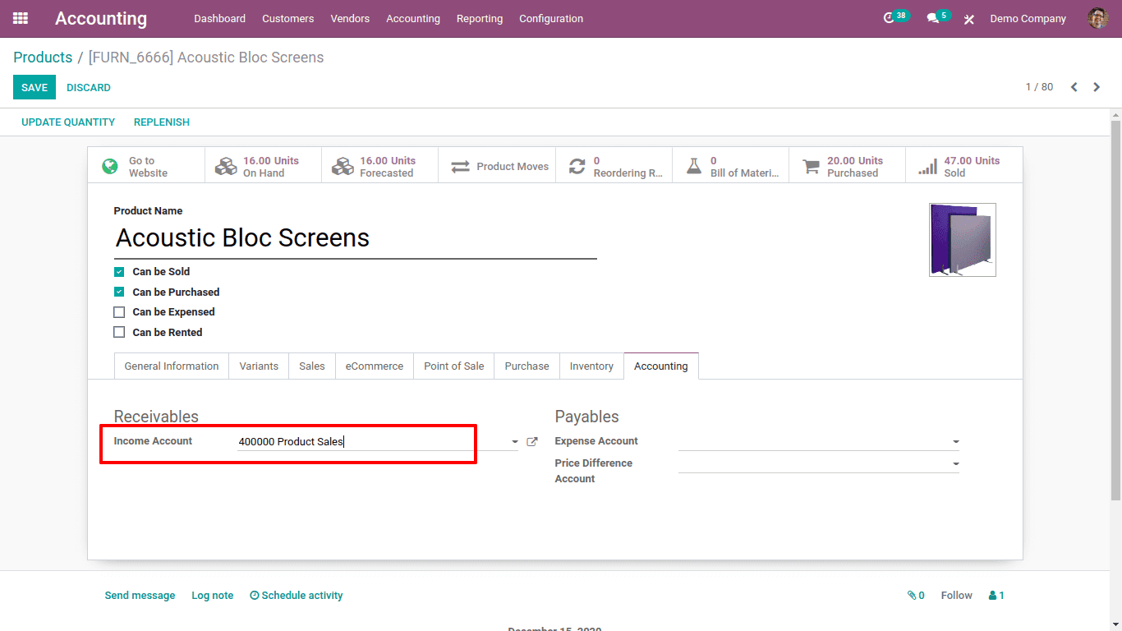
Task: Check Can be Expensed checkbox
Action: 119,312
